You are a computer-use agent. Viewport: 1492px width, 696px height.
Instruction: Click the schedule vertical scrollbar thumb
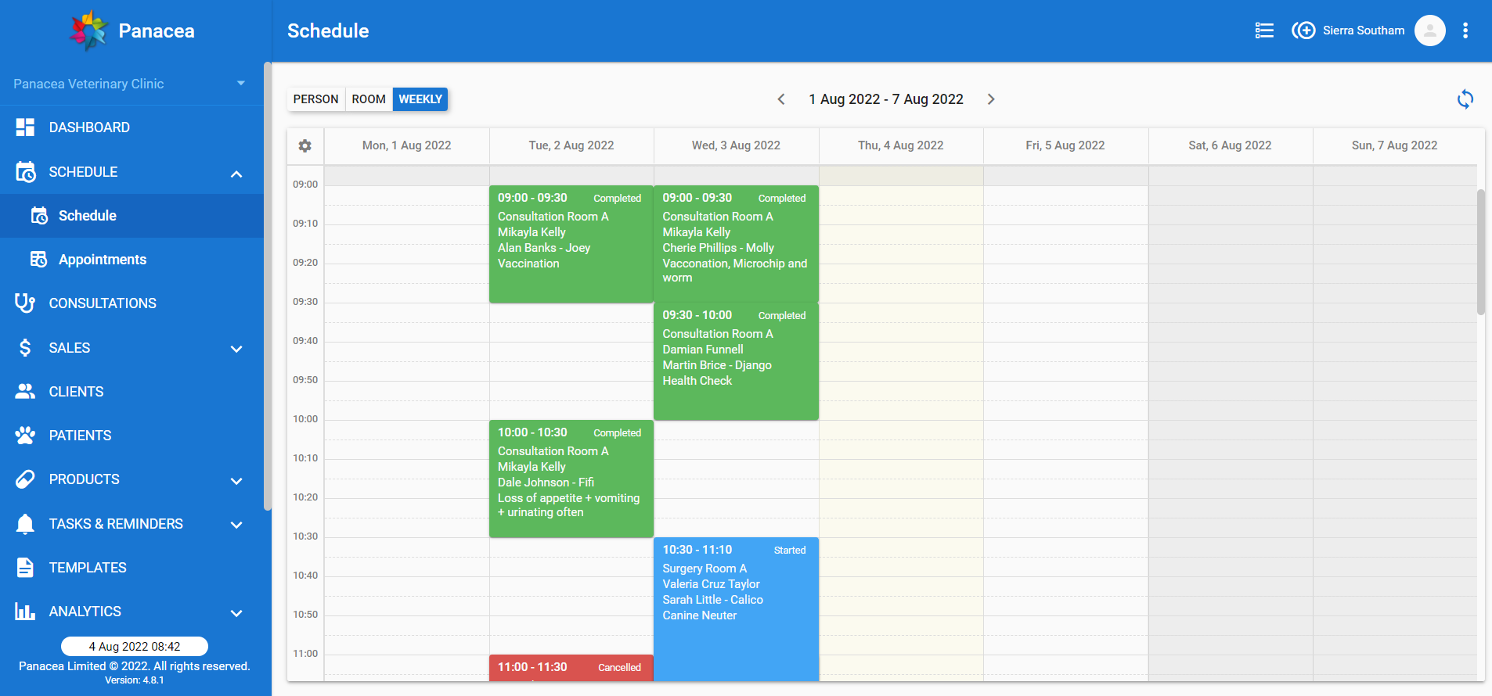(x=1481, y=252)
